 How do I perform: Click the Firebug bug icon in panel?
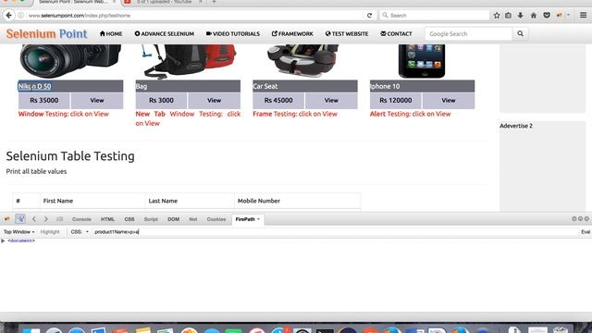coord(6,219)
